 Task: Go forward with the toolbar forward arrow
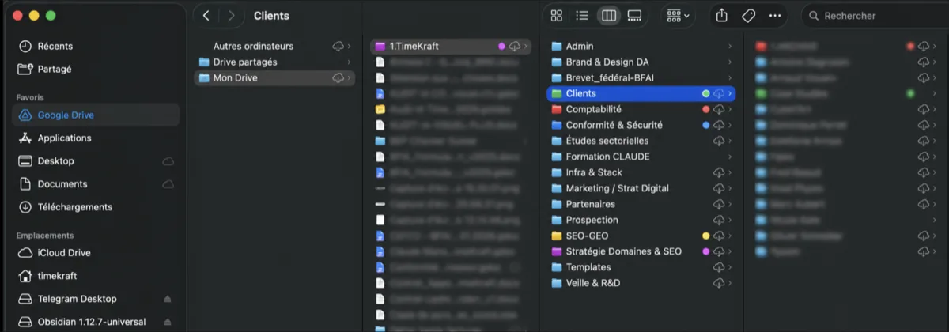[x=231, y=15]
